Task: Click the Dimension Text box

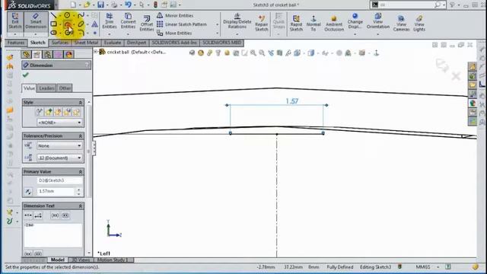Action: pos(53,234)
